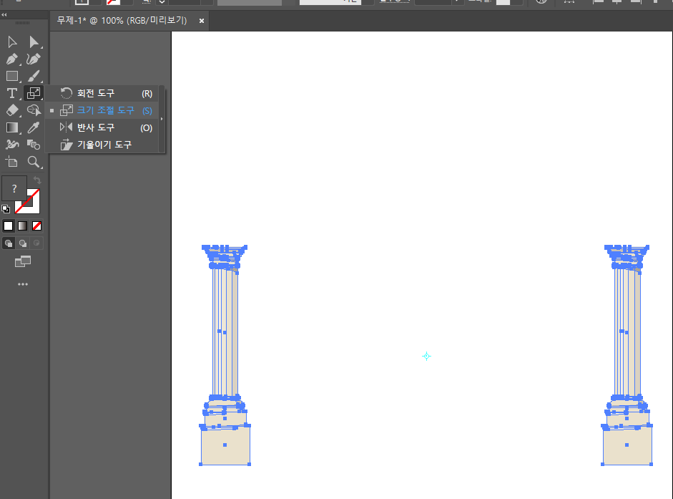This screenshot has width=673, height=499.
Task: Click the Fill swatch with question mark
Action: click(x=14, y=188)
